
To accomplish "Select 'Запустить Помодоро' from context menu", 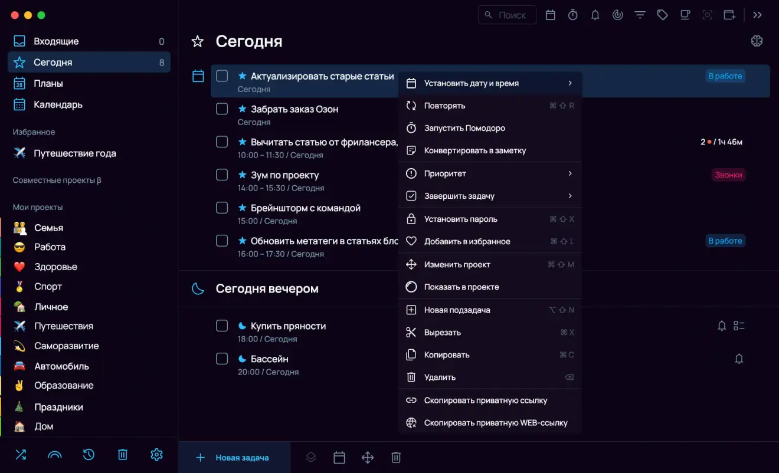I will [x=464, y=128].
